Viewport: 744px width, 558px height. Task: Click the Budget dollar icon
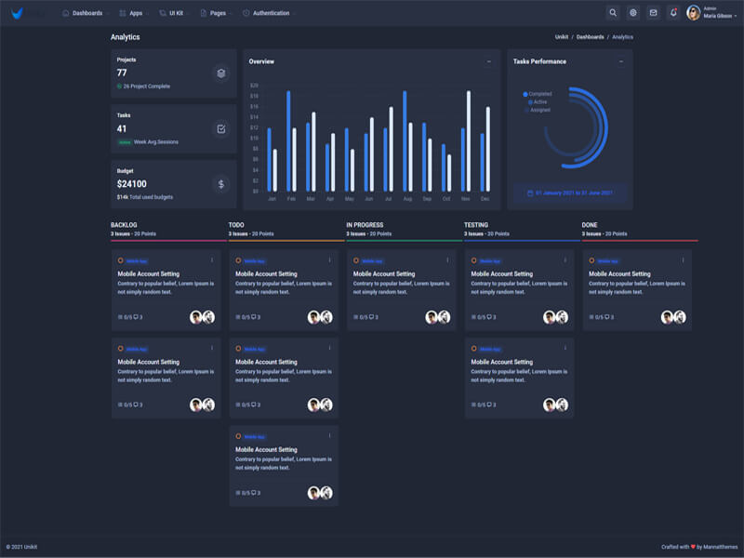point(221,184)
